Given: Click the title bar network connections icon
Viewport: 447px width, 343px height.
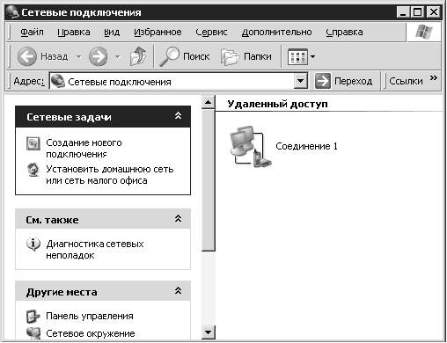Looking at the screenshot, I should (x=12, y=12).
